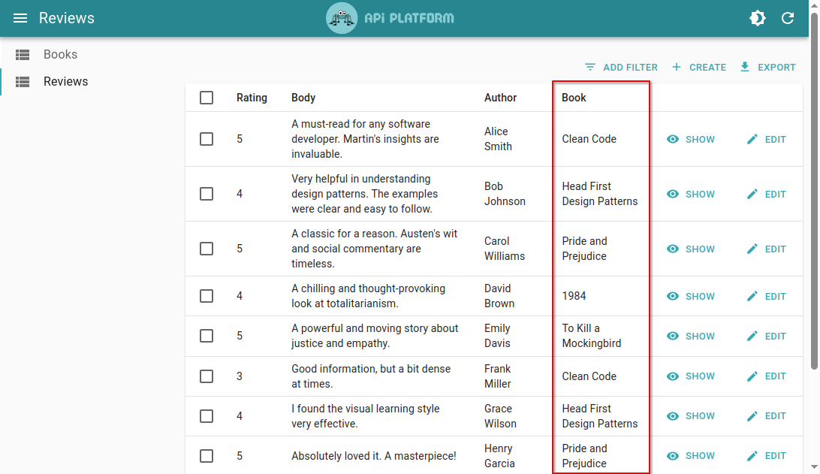Toggle the select-all checkbox in table header
The width and height of the screenshot is (820, 474).
[207, 98]
